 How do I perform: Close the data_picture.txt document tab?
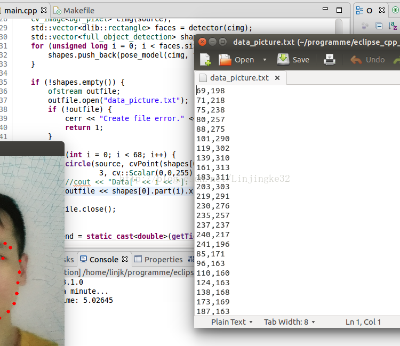click(277, 78)
